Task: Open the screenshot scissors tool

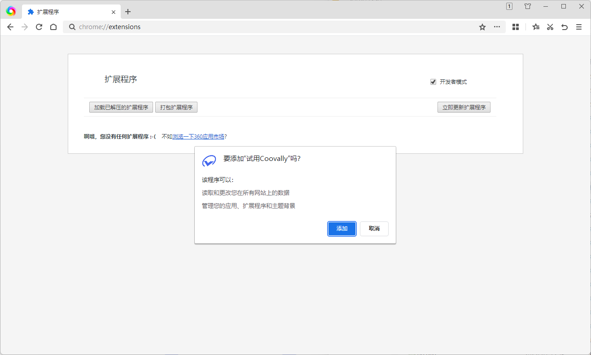Action: coord(550,27)
